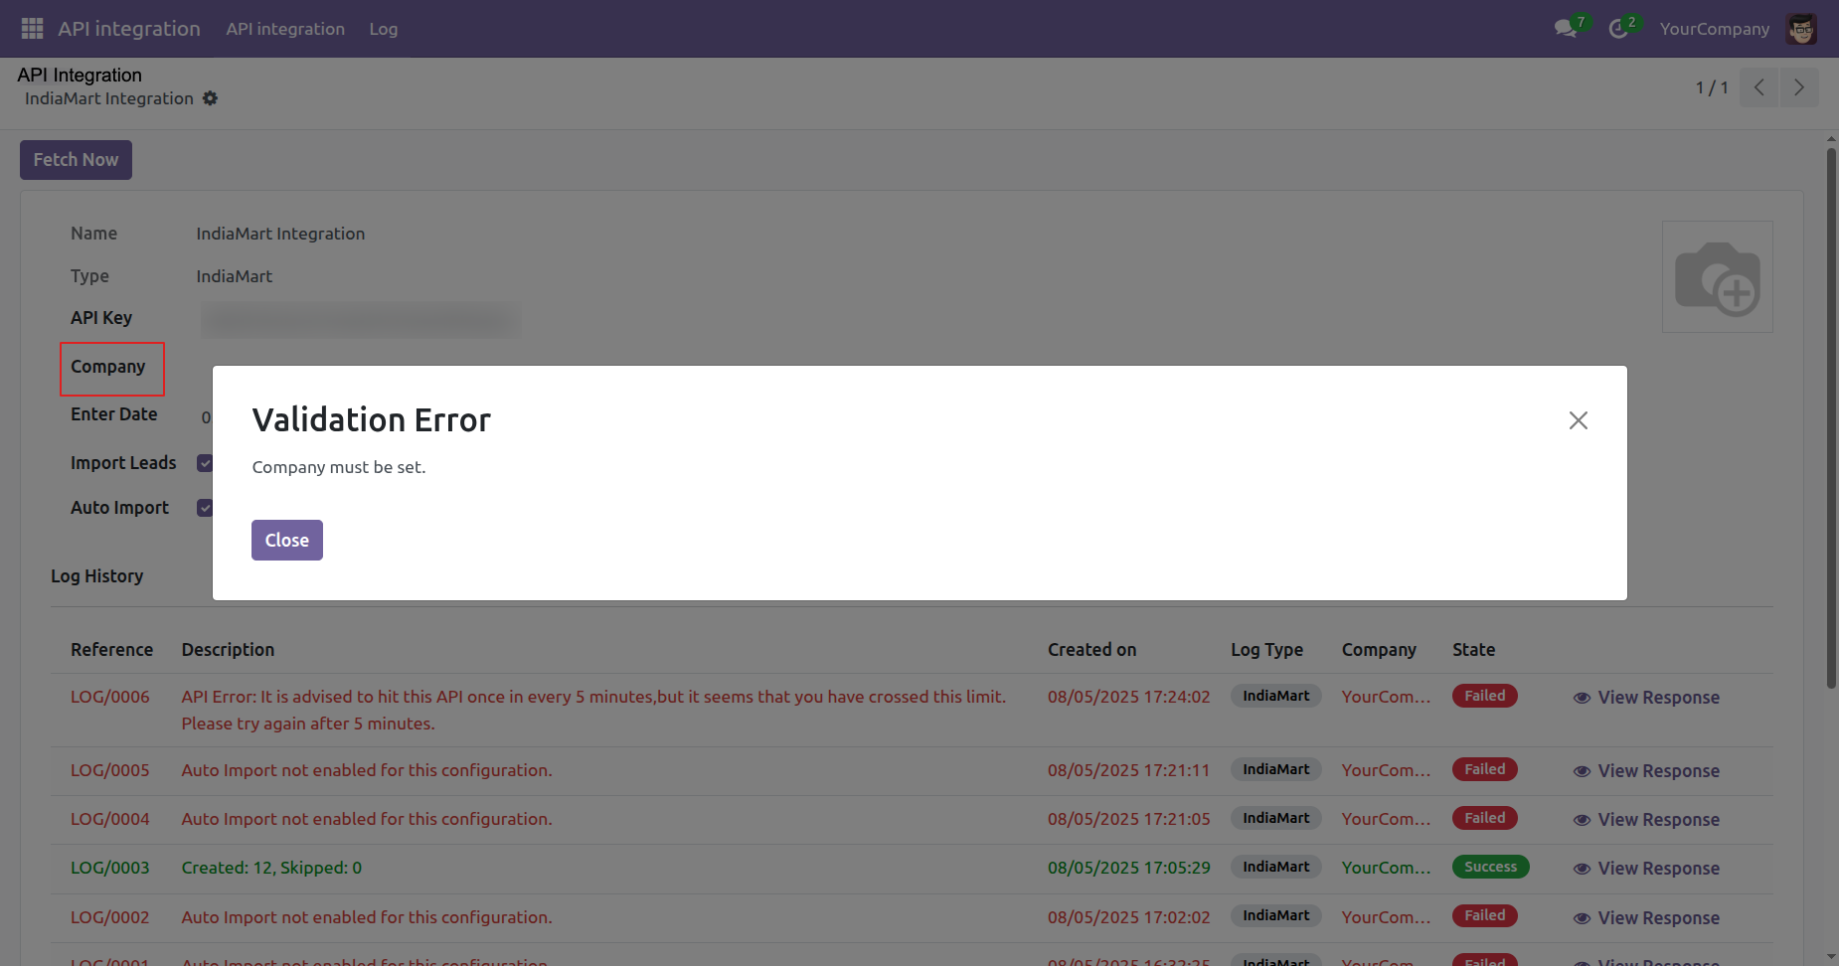View Response for LOG/0004

[1646, 820]
